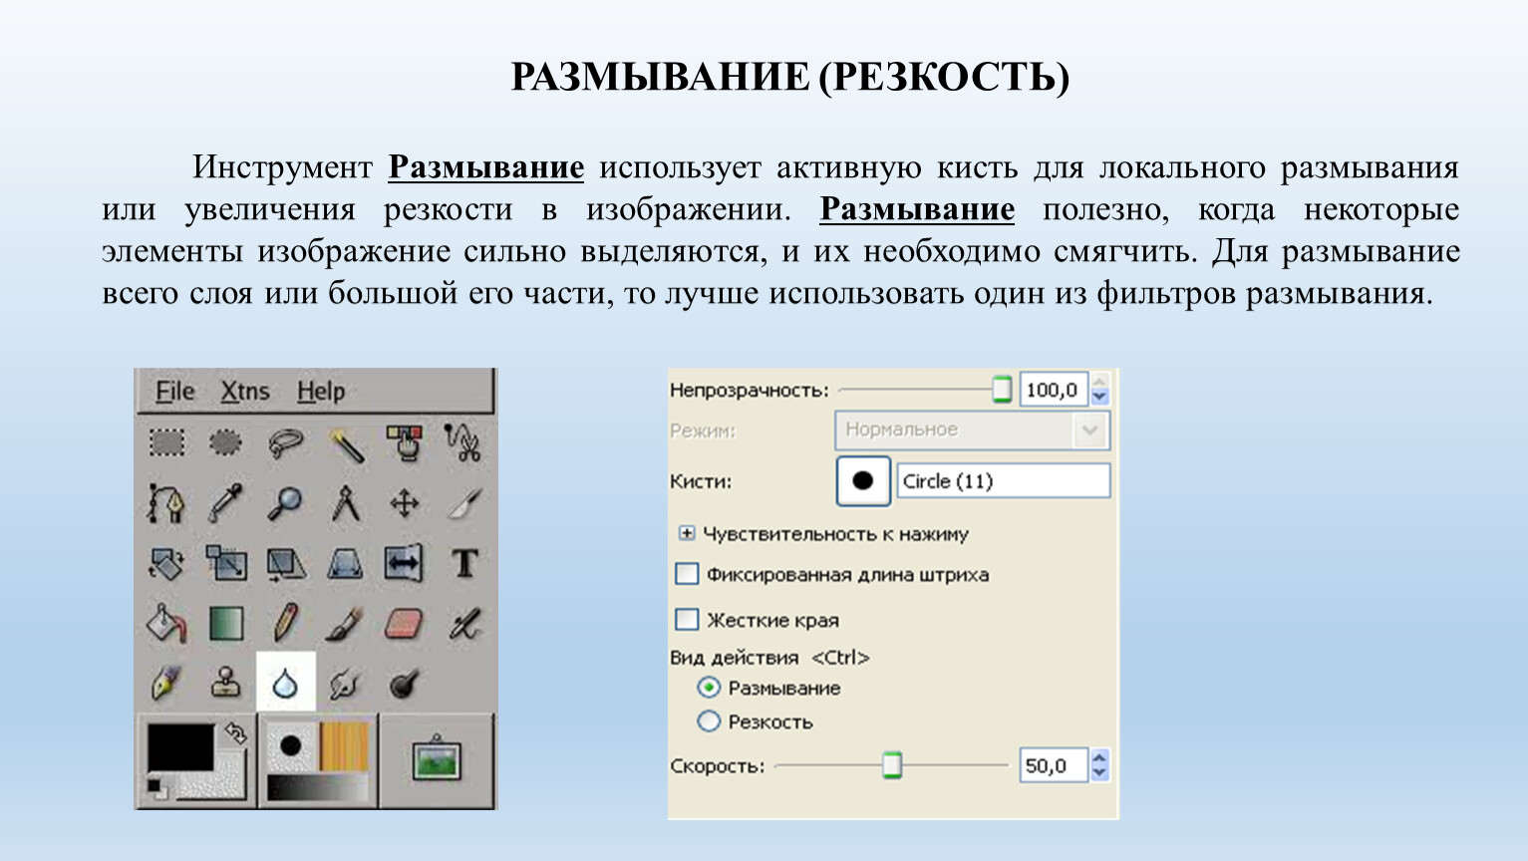Expand Чувствительность к нажиму section

[687, 534]
